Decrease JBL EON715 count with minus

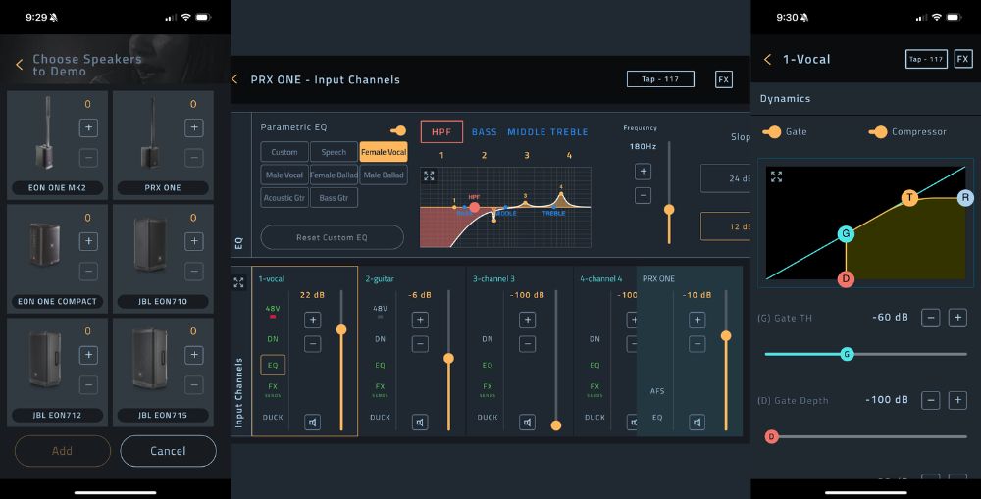point(194,384)
